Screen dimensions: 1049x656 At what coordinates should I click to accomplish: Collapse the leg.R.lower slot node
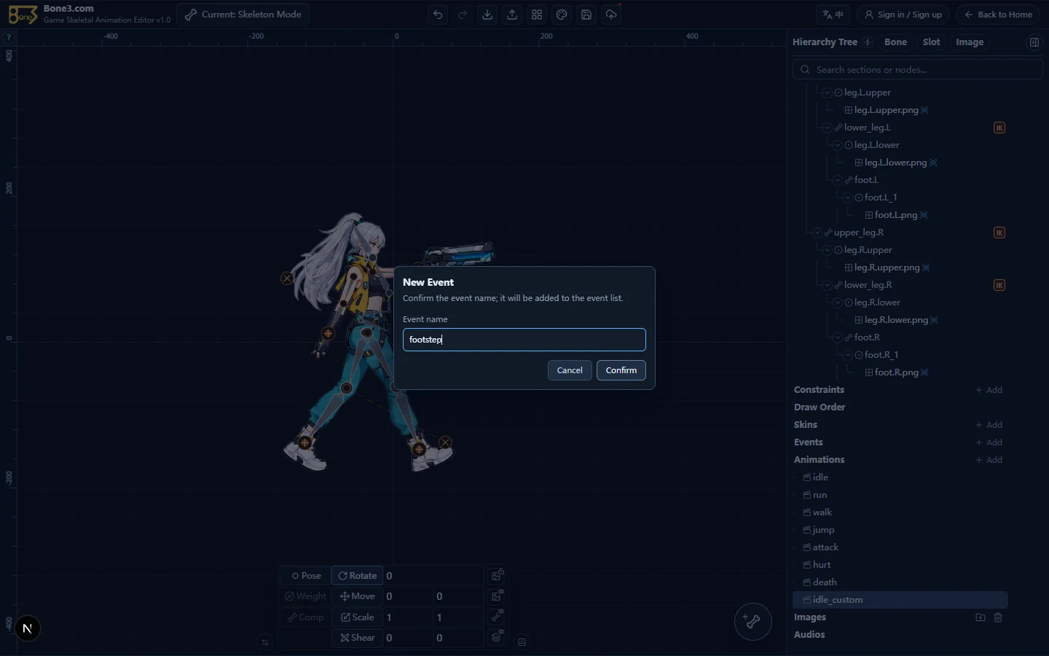pyautogui.click(x=838, y=302)
